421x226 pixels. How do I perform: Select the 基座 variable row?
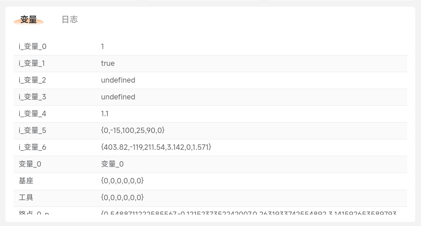[210, 181]
